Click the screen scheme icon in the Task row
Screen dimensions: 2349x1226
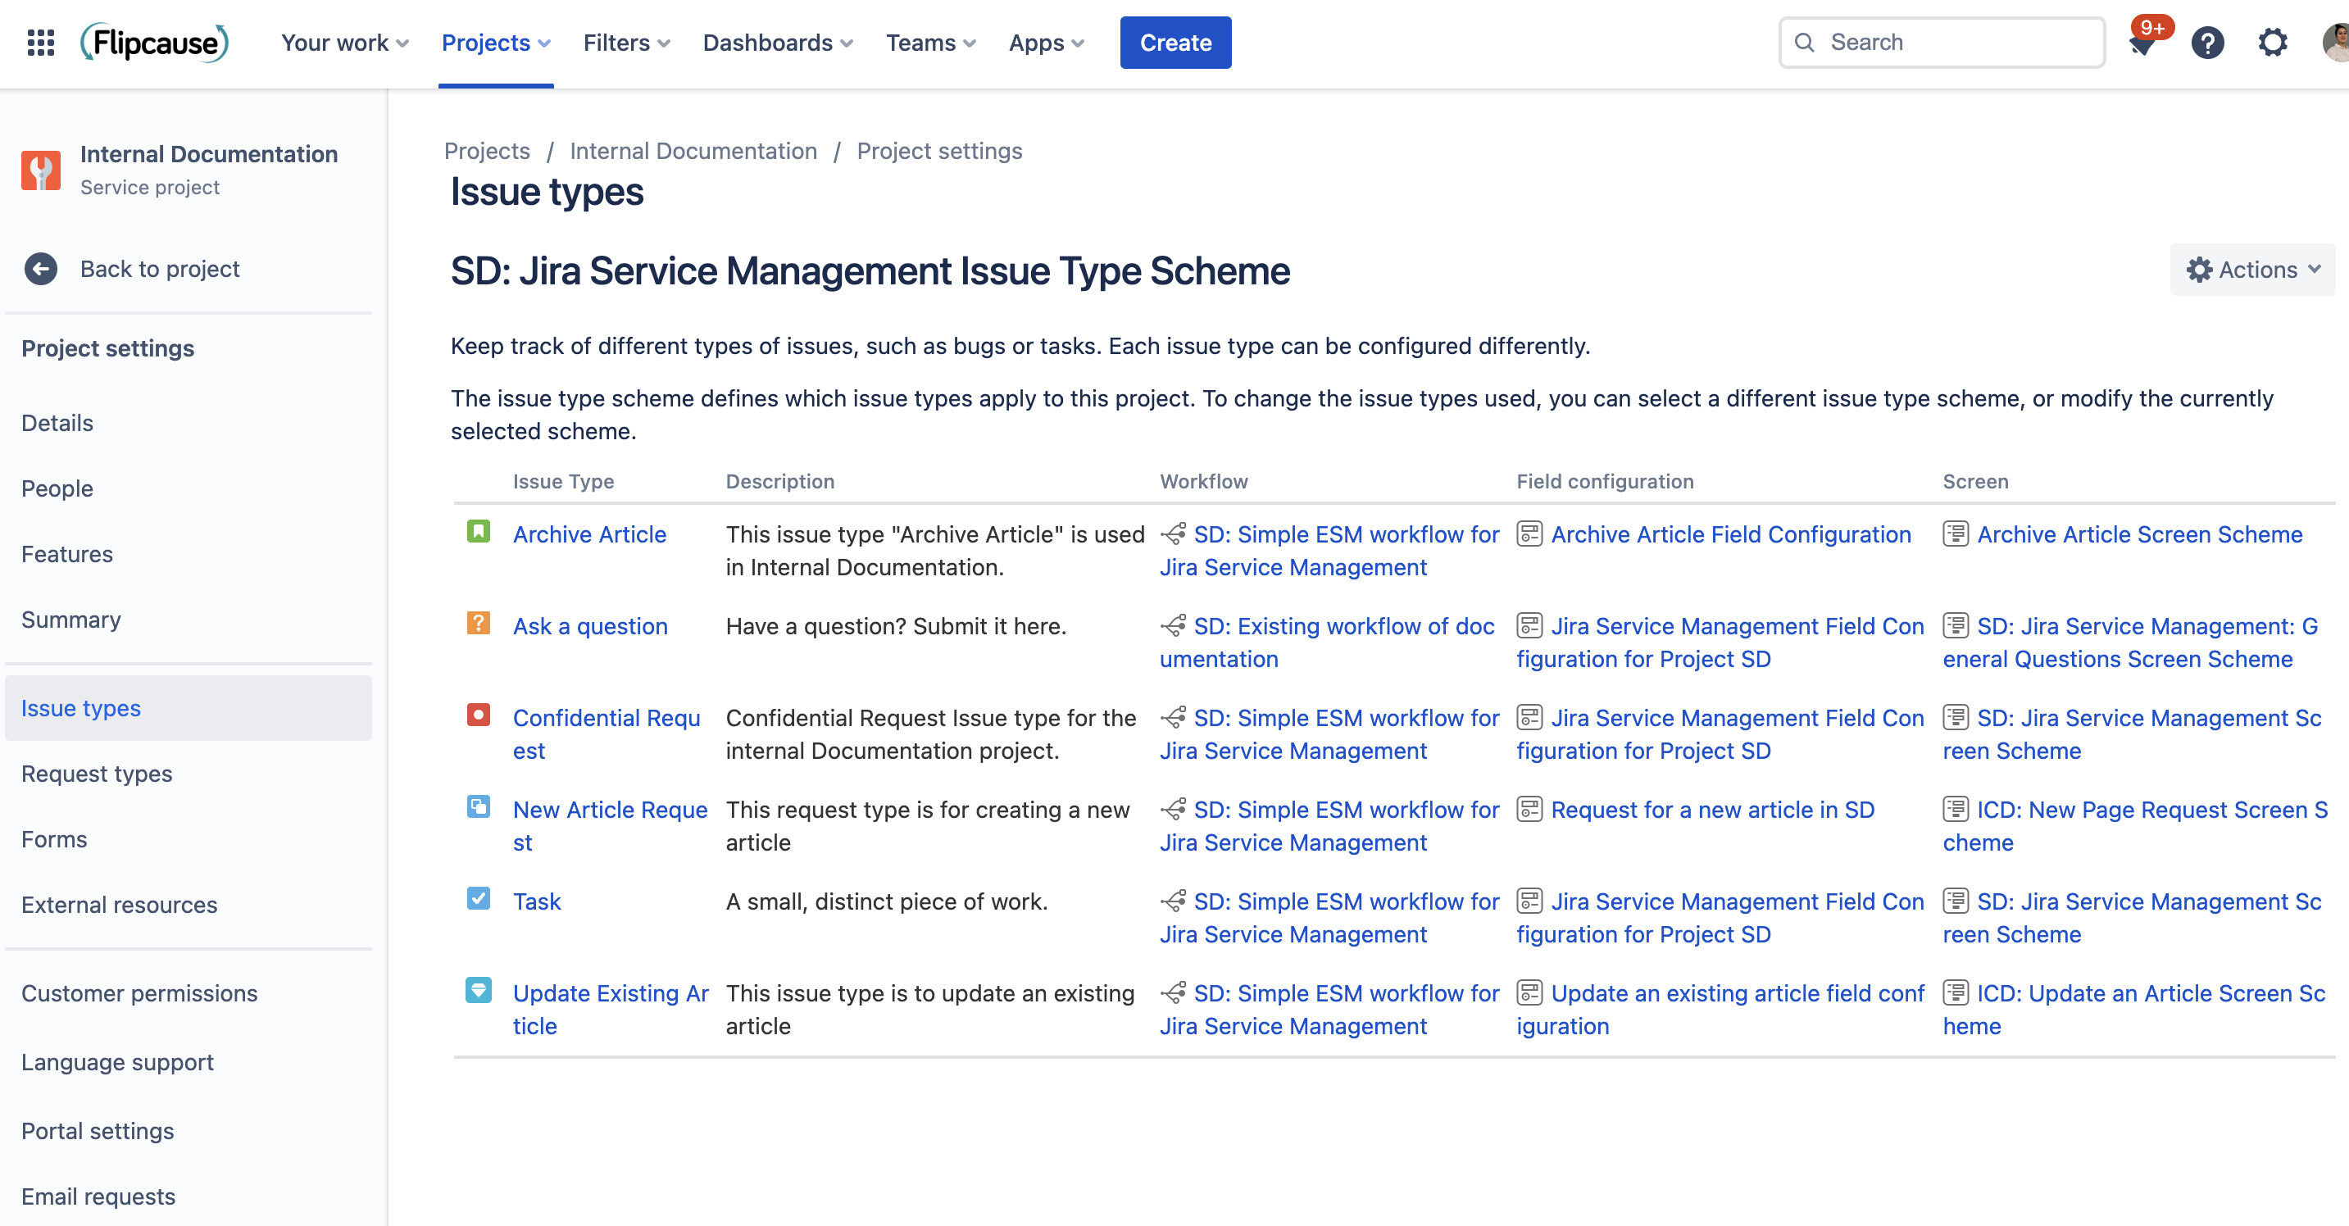point(1955,901)
